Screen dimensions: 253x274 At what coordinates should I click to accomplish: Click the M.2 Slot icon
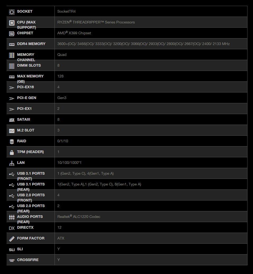(12, 131)
